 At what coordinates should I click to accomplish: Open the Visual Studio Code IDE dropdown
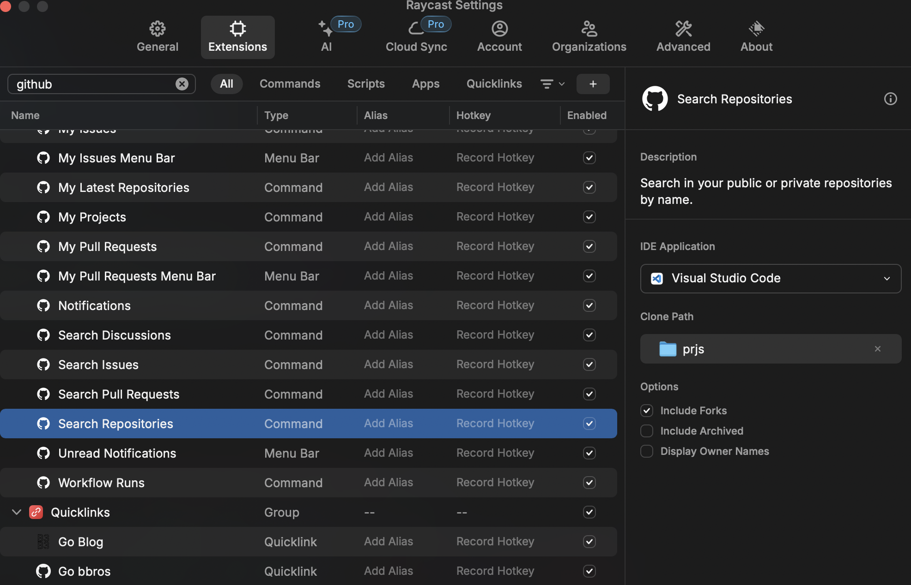[x=770, y=278]
